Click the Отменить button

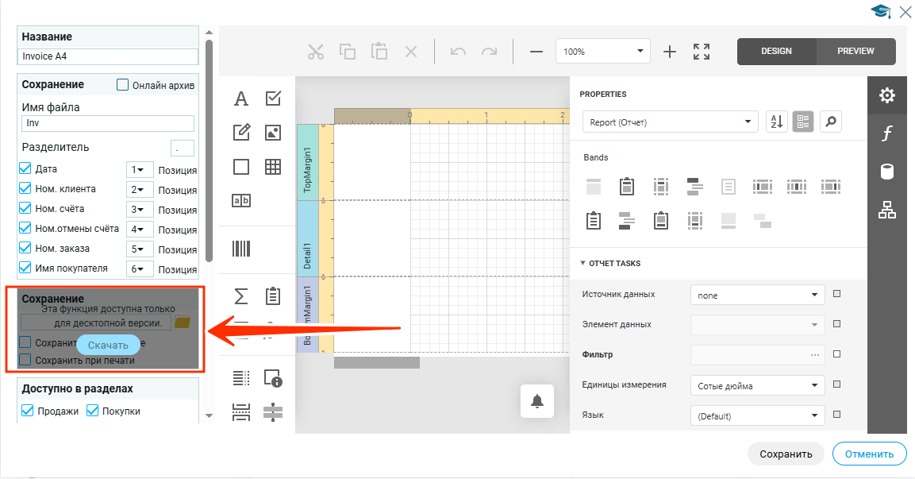(869, 454)
